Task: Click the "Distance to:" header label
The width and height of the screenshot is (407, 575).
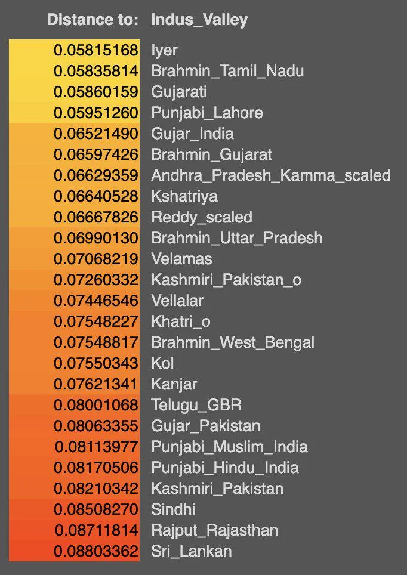Action: (x=92, y=20)
